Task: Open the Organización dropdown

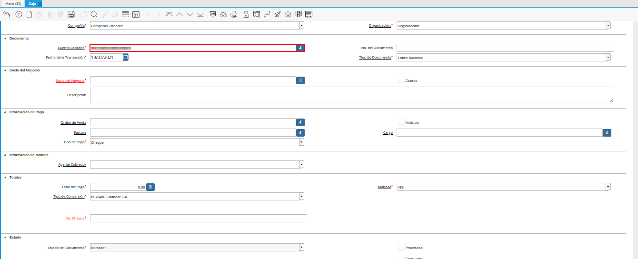Action: pos(608,26)
